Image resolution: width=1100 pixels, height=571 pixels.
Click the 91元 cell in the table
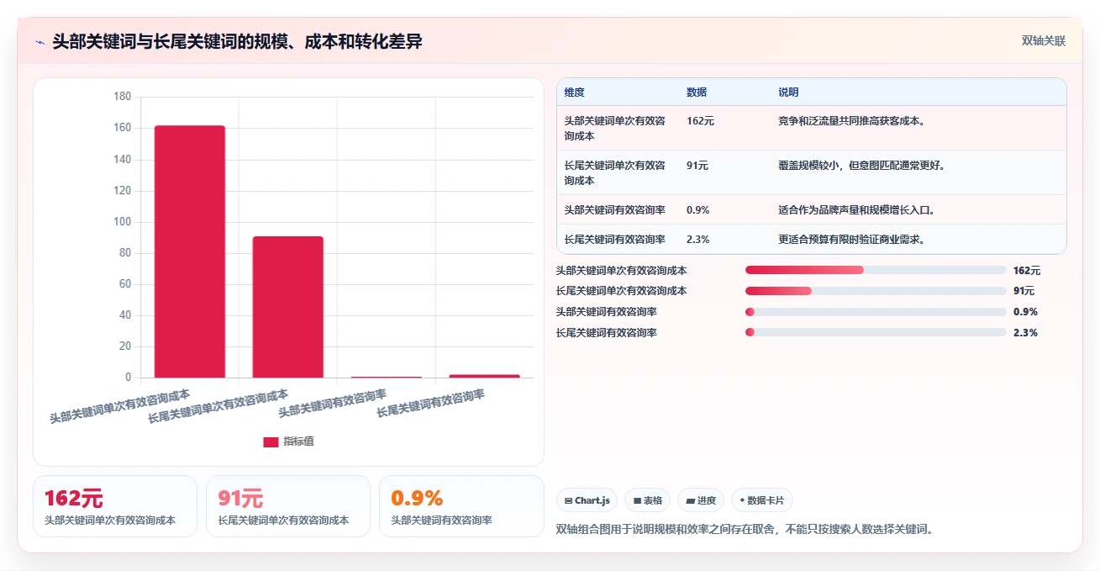697,166
